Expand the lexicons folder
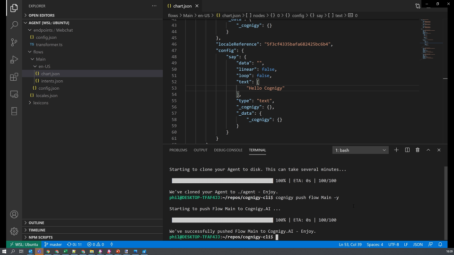Screen dimensions: 454x255 [x=41, y=103]
